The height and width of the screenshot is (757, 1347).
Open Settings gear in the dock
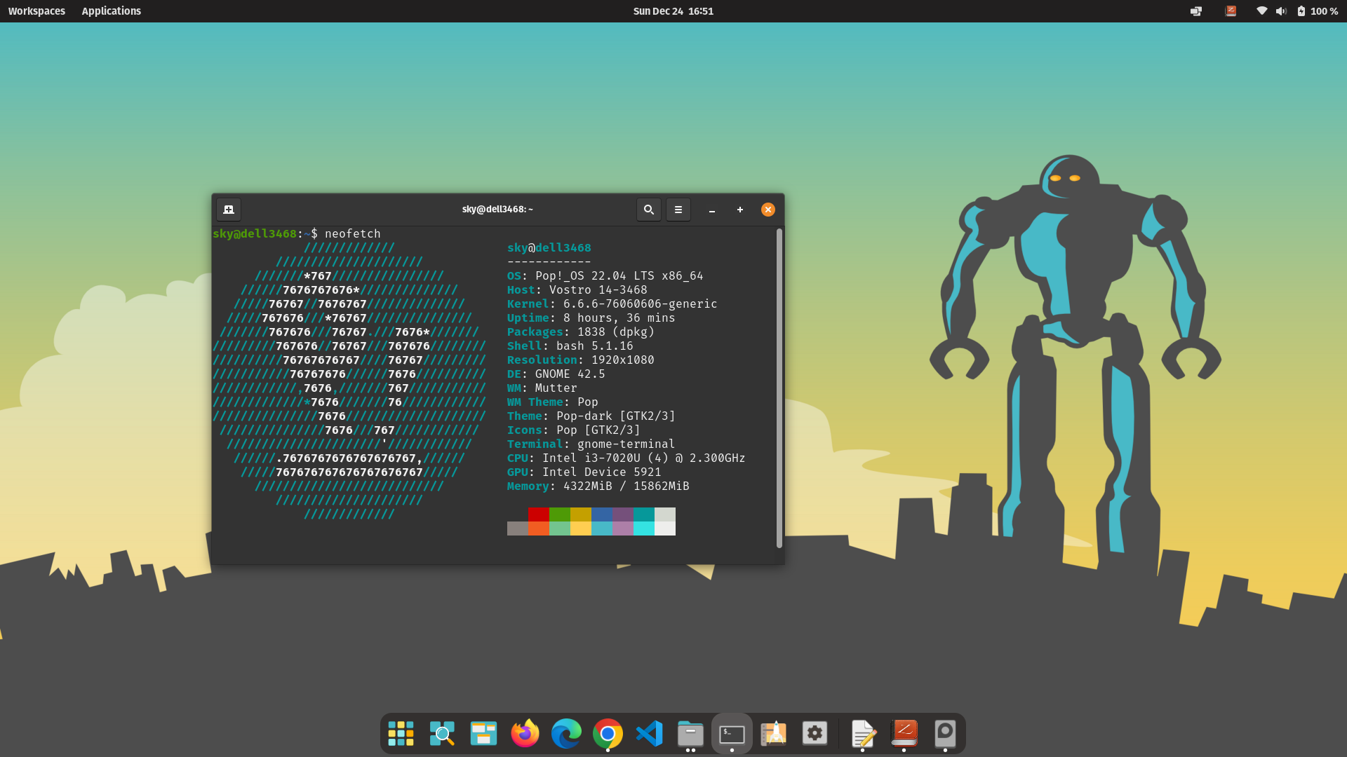pyautogui.click(x=815, y=733)
